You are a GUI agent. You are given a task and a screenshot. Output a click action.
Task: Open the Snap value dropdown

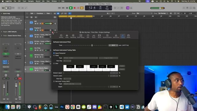click(144, 13)
